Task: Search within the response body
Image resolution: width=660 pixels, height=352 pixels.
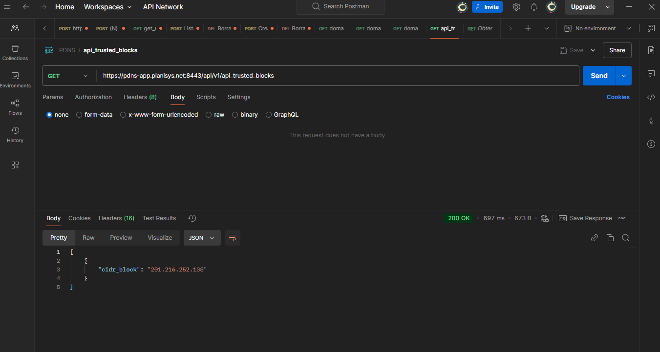Action: [626, 238]
